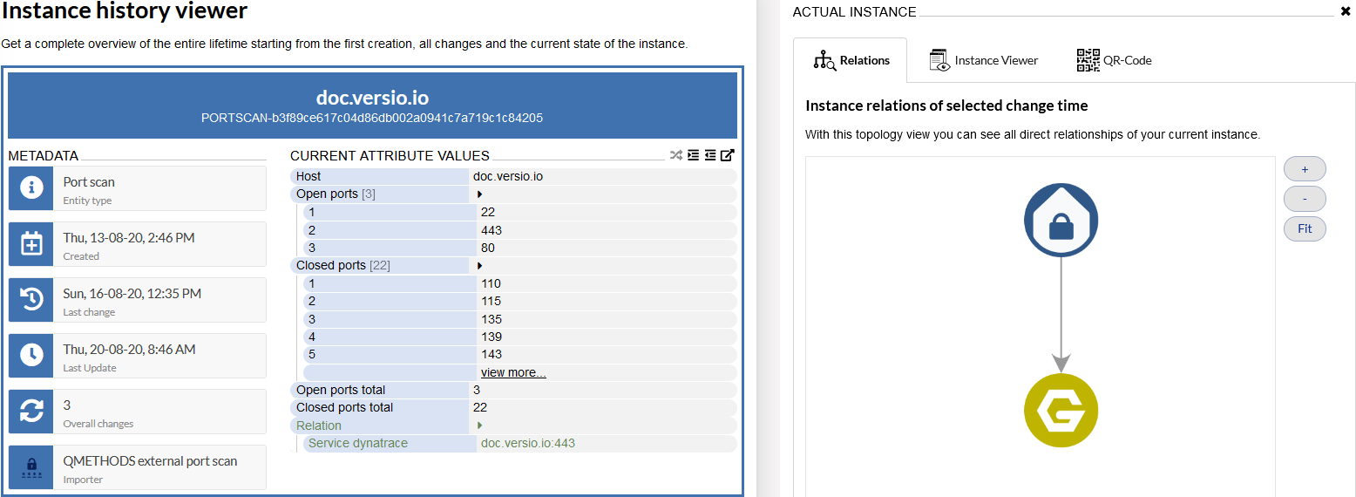Click the QMETHODS external port scan text

click(151, 461)
